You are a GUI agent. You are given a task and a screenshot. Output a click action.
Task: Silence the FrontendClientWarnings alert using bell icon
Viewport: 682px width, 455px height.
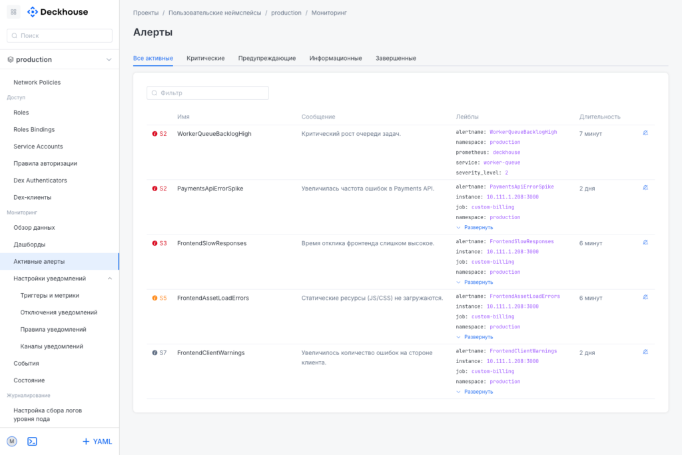tap(645, 352)
